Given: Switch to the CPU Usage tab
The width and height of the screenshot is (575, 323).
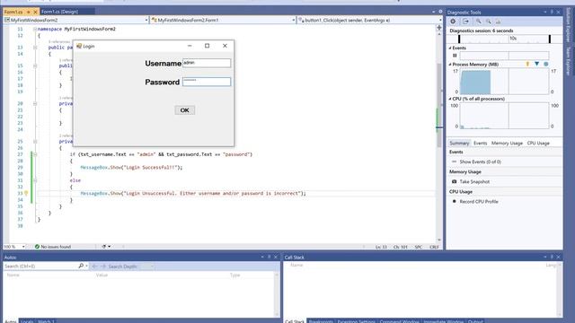Looking at the screenshot, I should point(538,144).
